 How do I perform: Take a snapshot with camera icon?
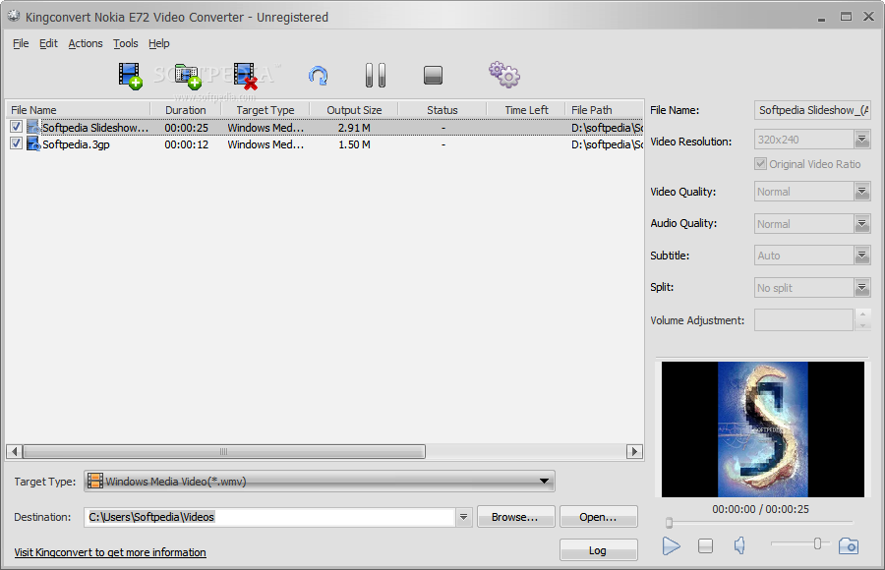point(849,545)
